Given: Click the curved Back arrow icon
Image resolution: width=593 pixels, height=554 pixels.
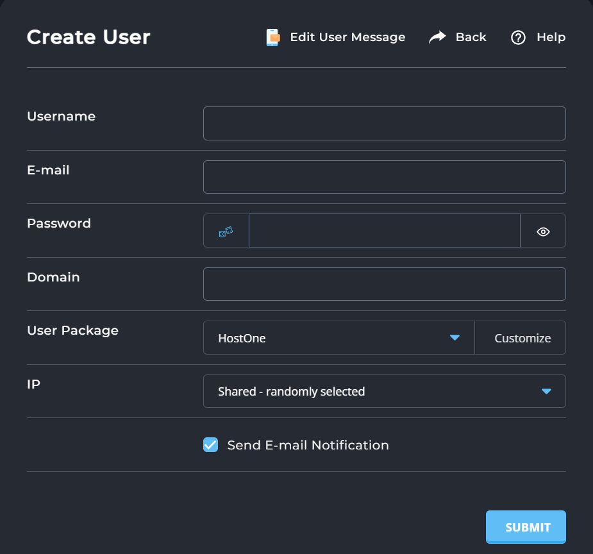Looking at the screenshot, I should coord(438,37).
